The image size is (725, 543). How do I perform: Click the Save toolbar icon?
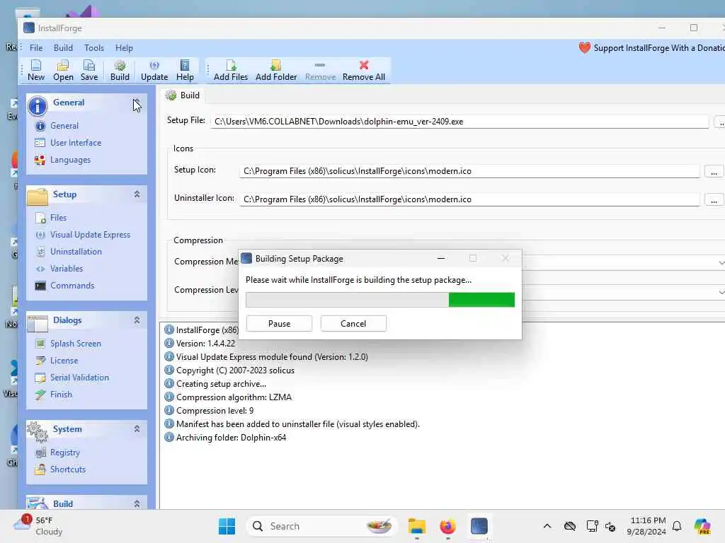89,70
